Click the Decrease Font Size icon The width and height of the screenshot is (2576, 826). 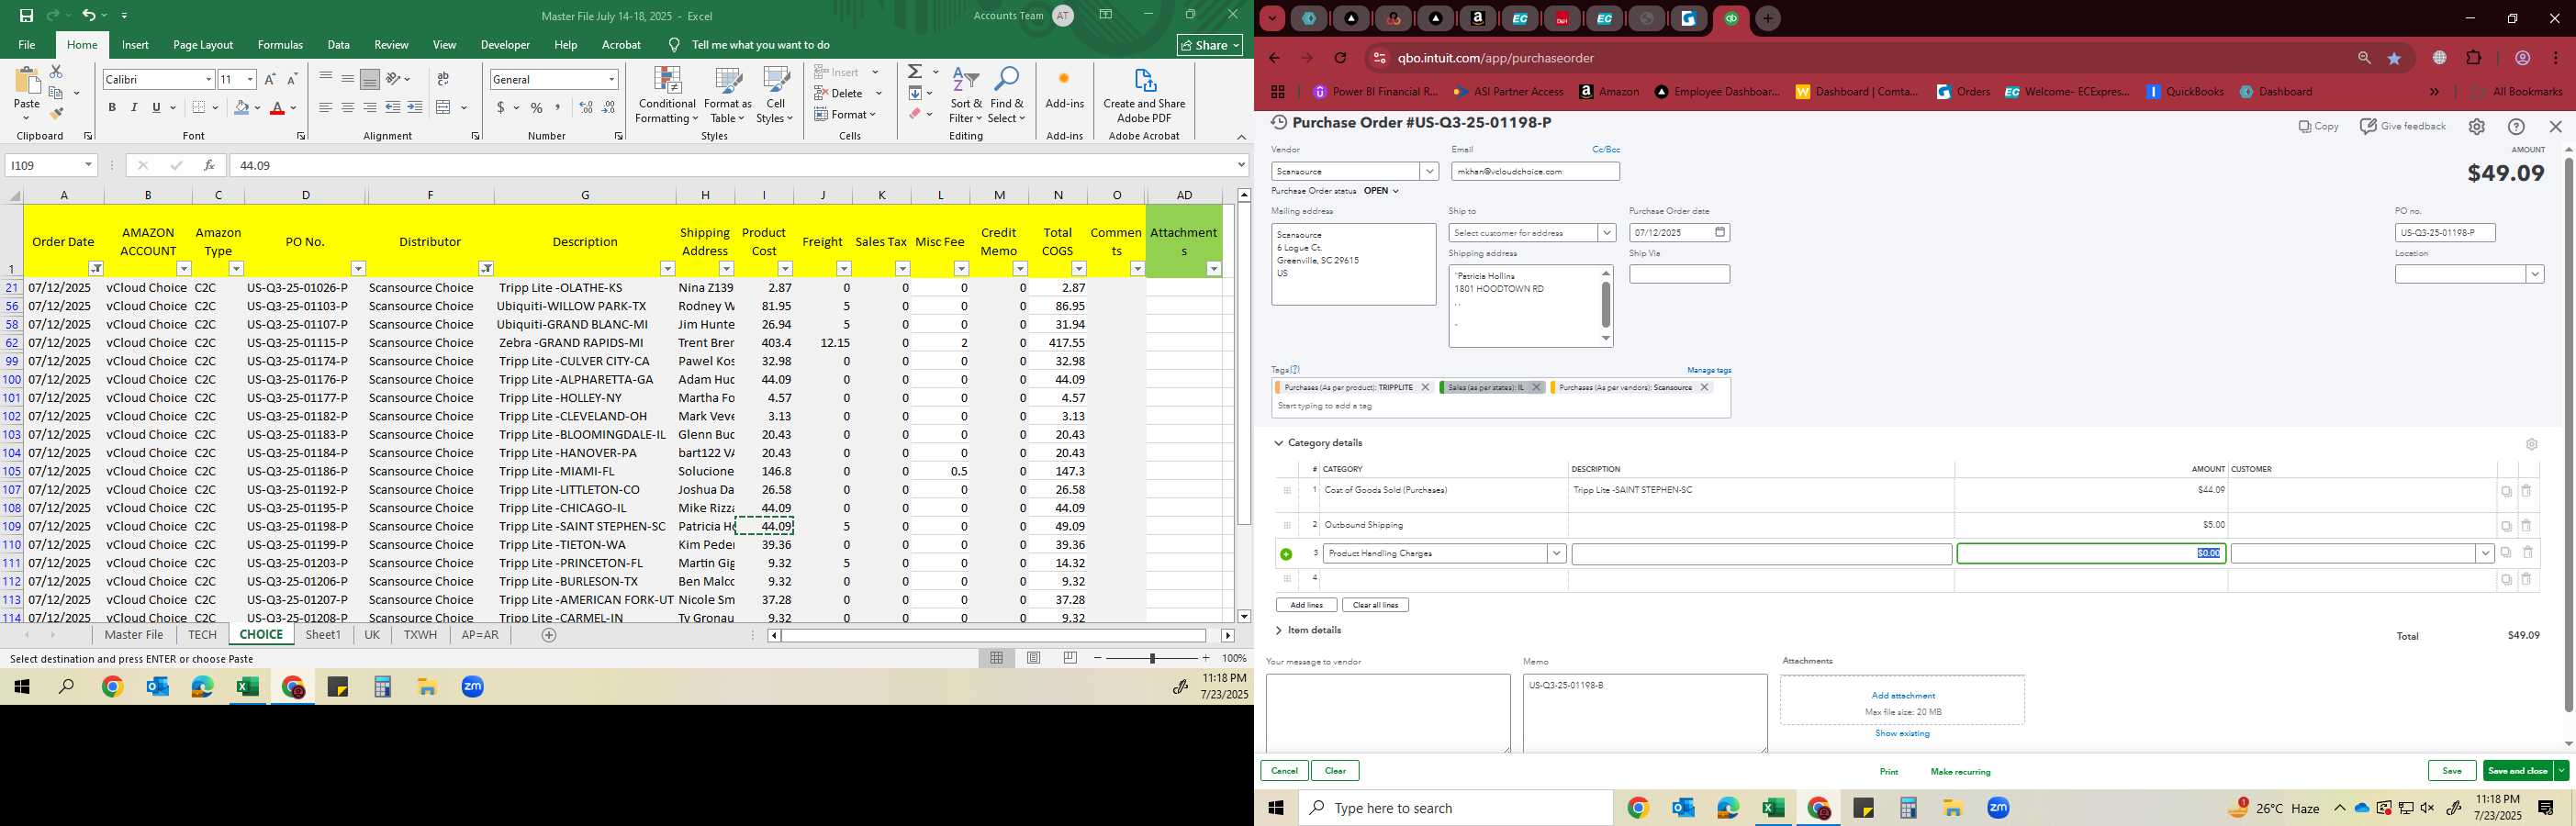(x=292, y=79)
